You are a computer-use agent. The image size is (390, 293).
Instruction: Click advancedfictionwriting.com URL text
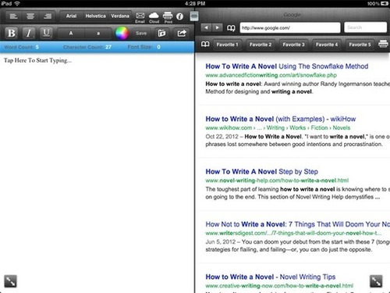pyautogui.click(x=271, y=75)
